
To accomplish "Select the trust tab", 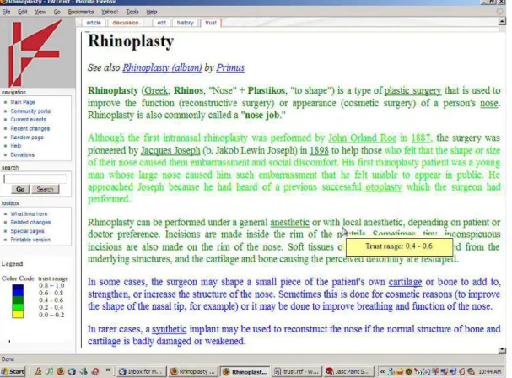I will point(211,23).
